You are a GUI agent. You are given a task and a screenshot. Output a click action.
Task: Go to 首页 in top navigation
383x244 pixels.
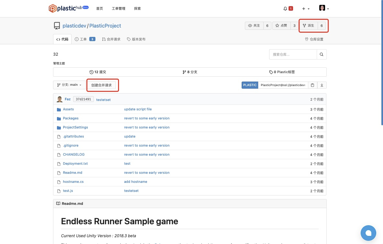(99, 8)
